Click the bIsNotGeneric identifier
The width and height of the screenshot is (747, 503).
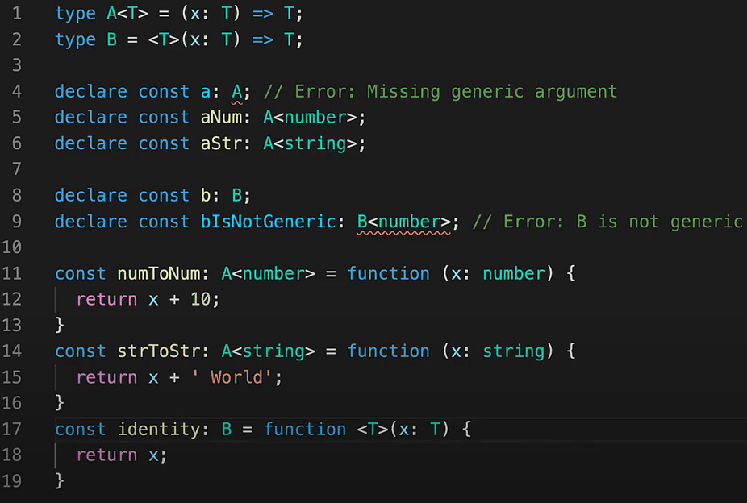[x=268, y=222]
